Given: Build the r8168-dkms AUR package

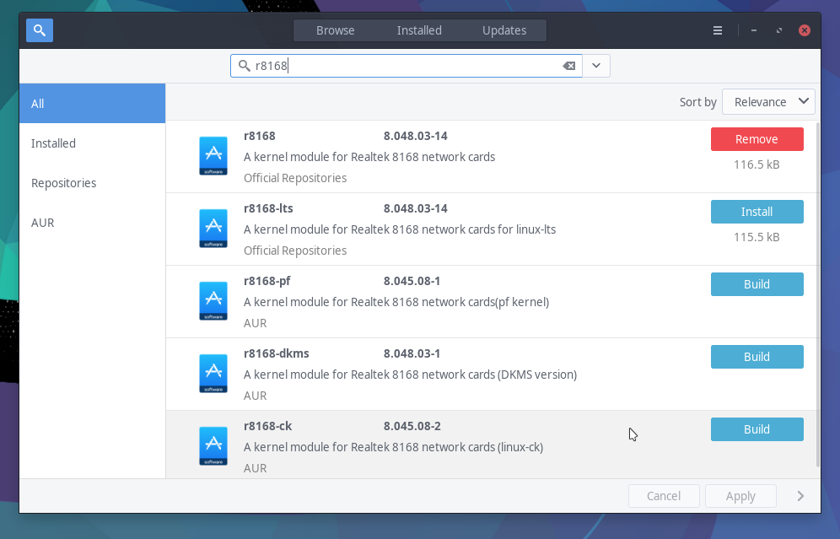Looking at the screenshot, I should 757,357.
